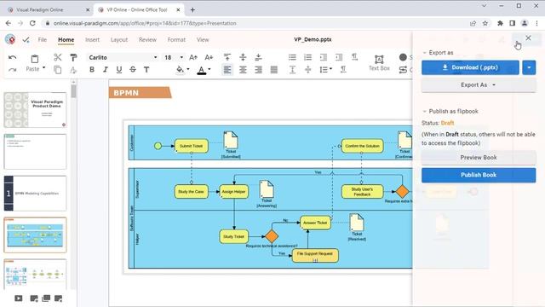The height and width of the screenshot is (307, 545).
Task: Start the slideshow with play icon
Action: pos(19,298)
